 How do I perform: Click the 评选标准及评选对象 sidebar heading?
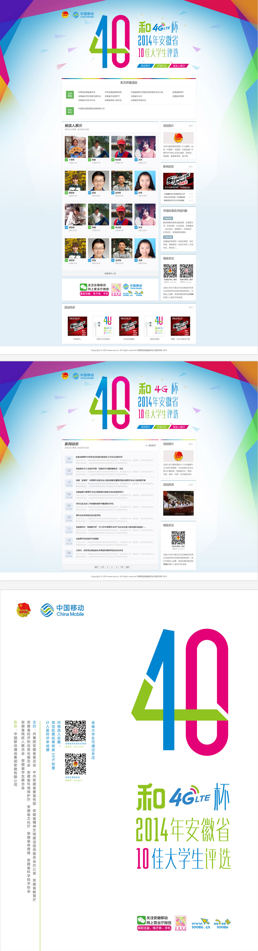175,211
